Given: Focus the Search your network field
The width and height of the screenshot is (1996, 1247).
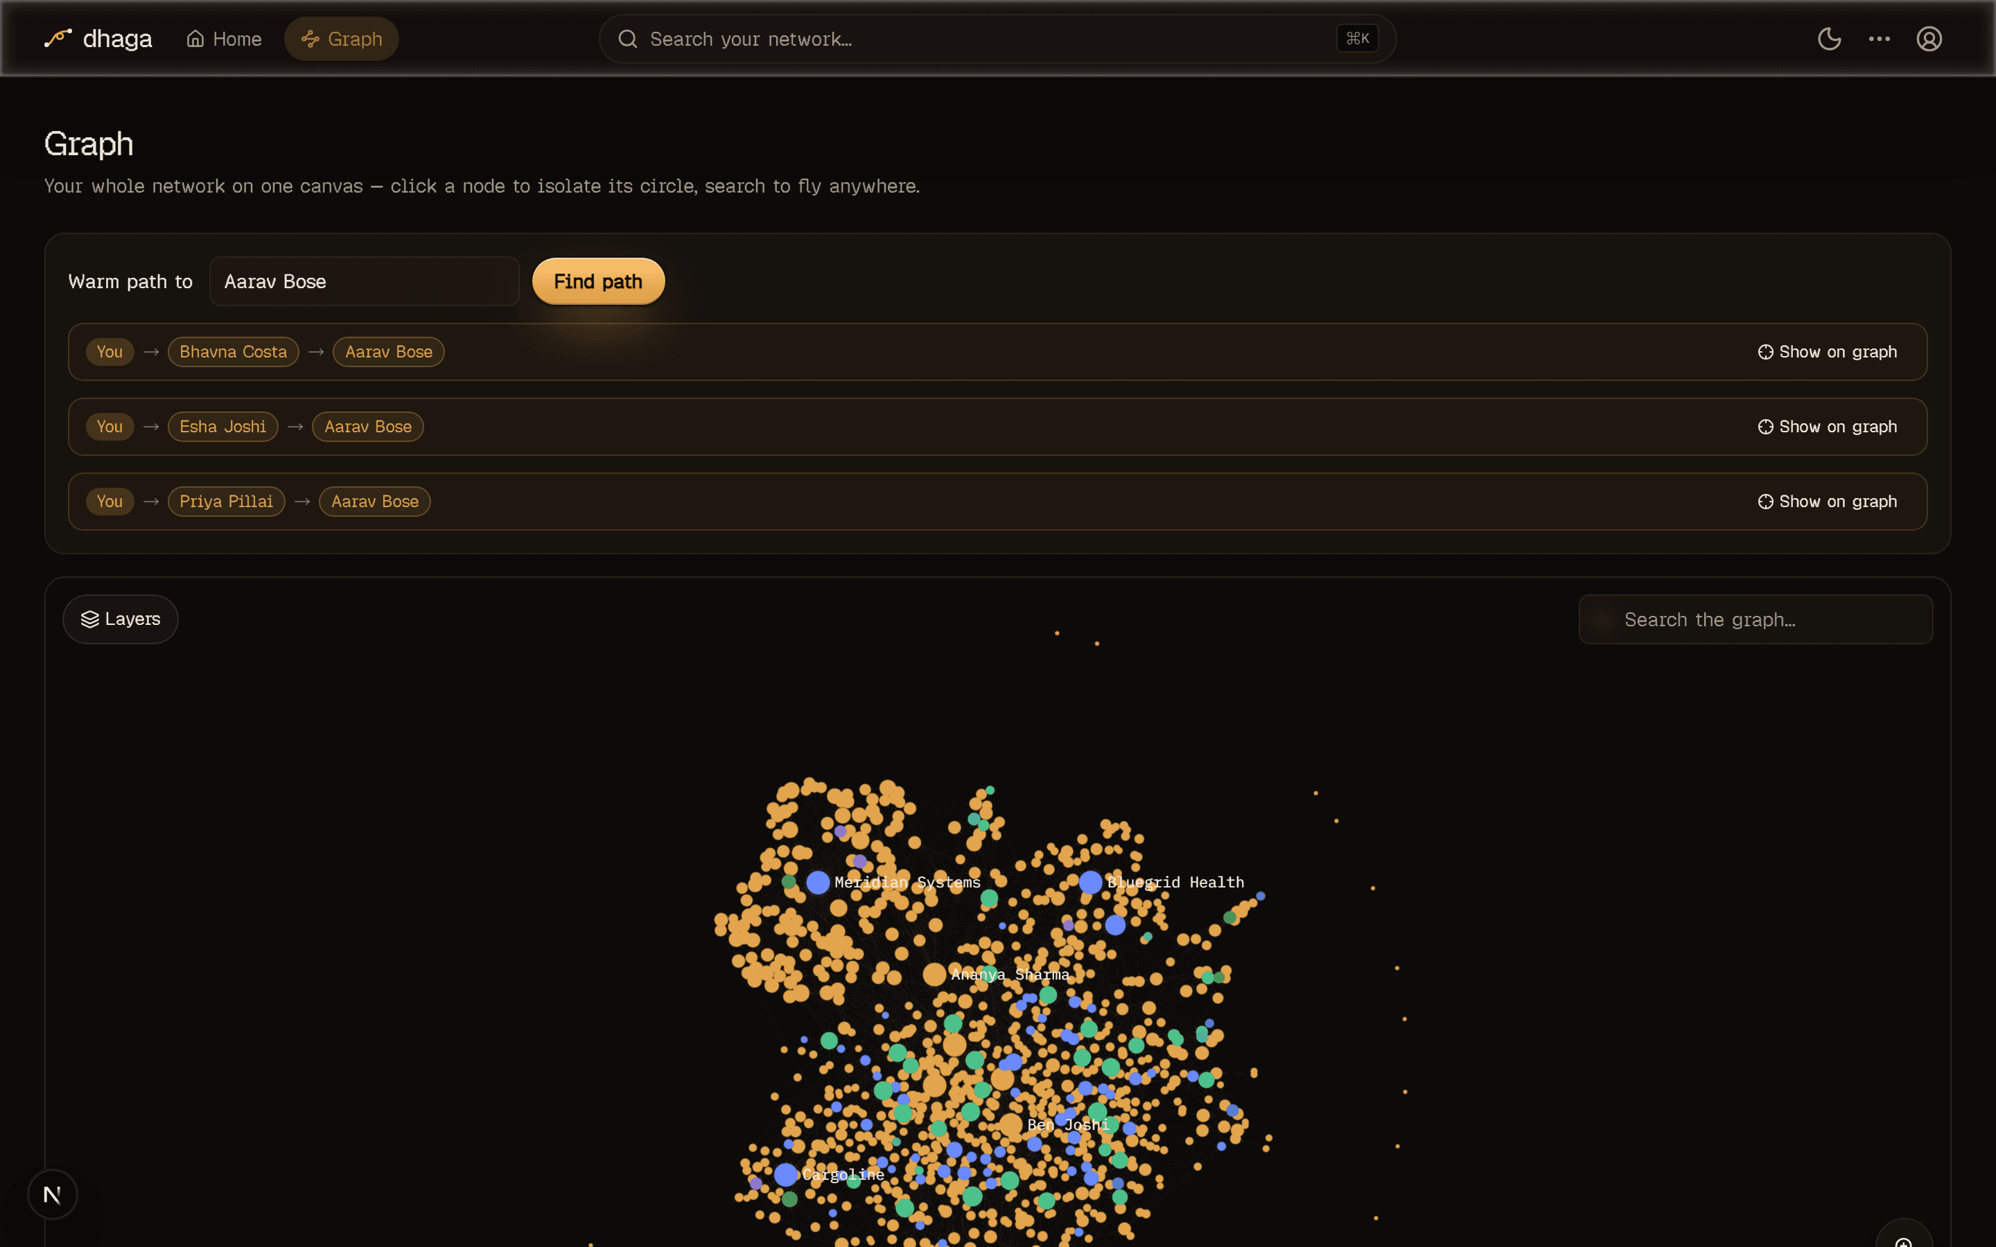Looking at the screenshot, I should click(997, 39).
